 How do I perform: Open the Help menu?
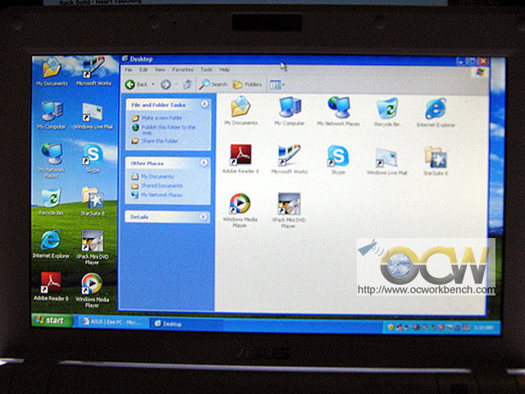(224, 70)
